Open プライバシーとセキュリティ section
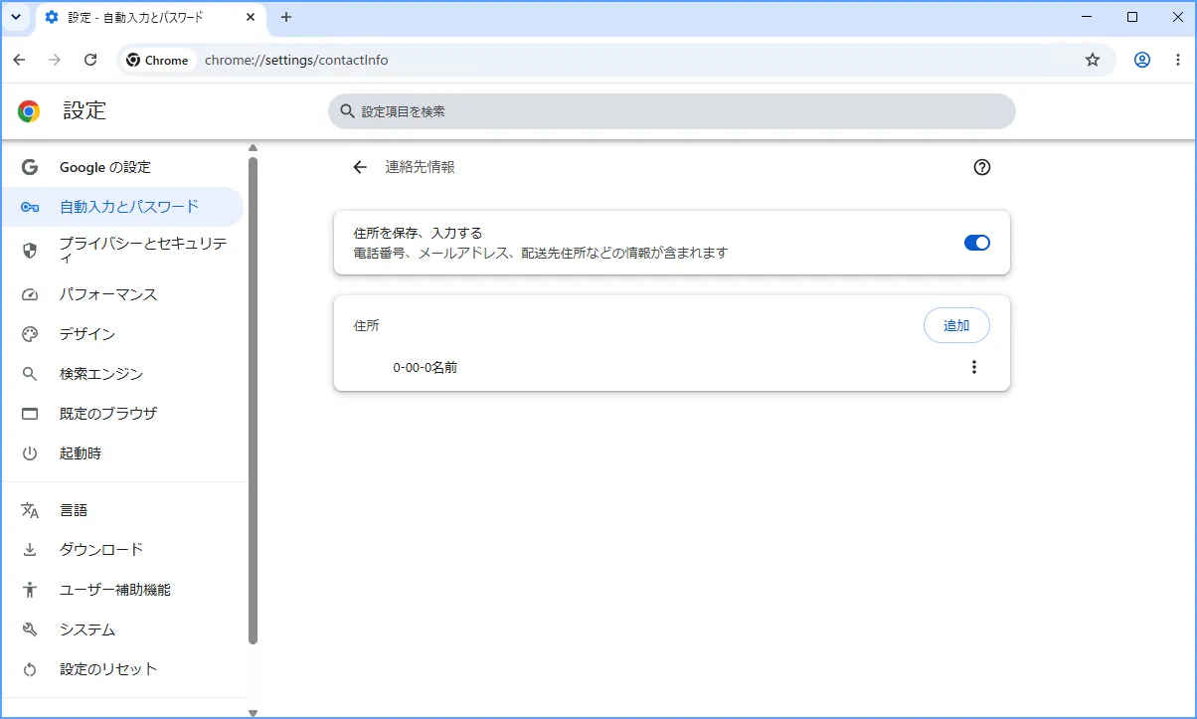The height and width of the screenshot is (719, 1197). pyautogui.click(x=122, y=250)
